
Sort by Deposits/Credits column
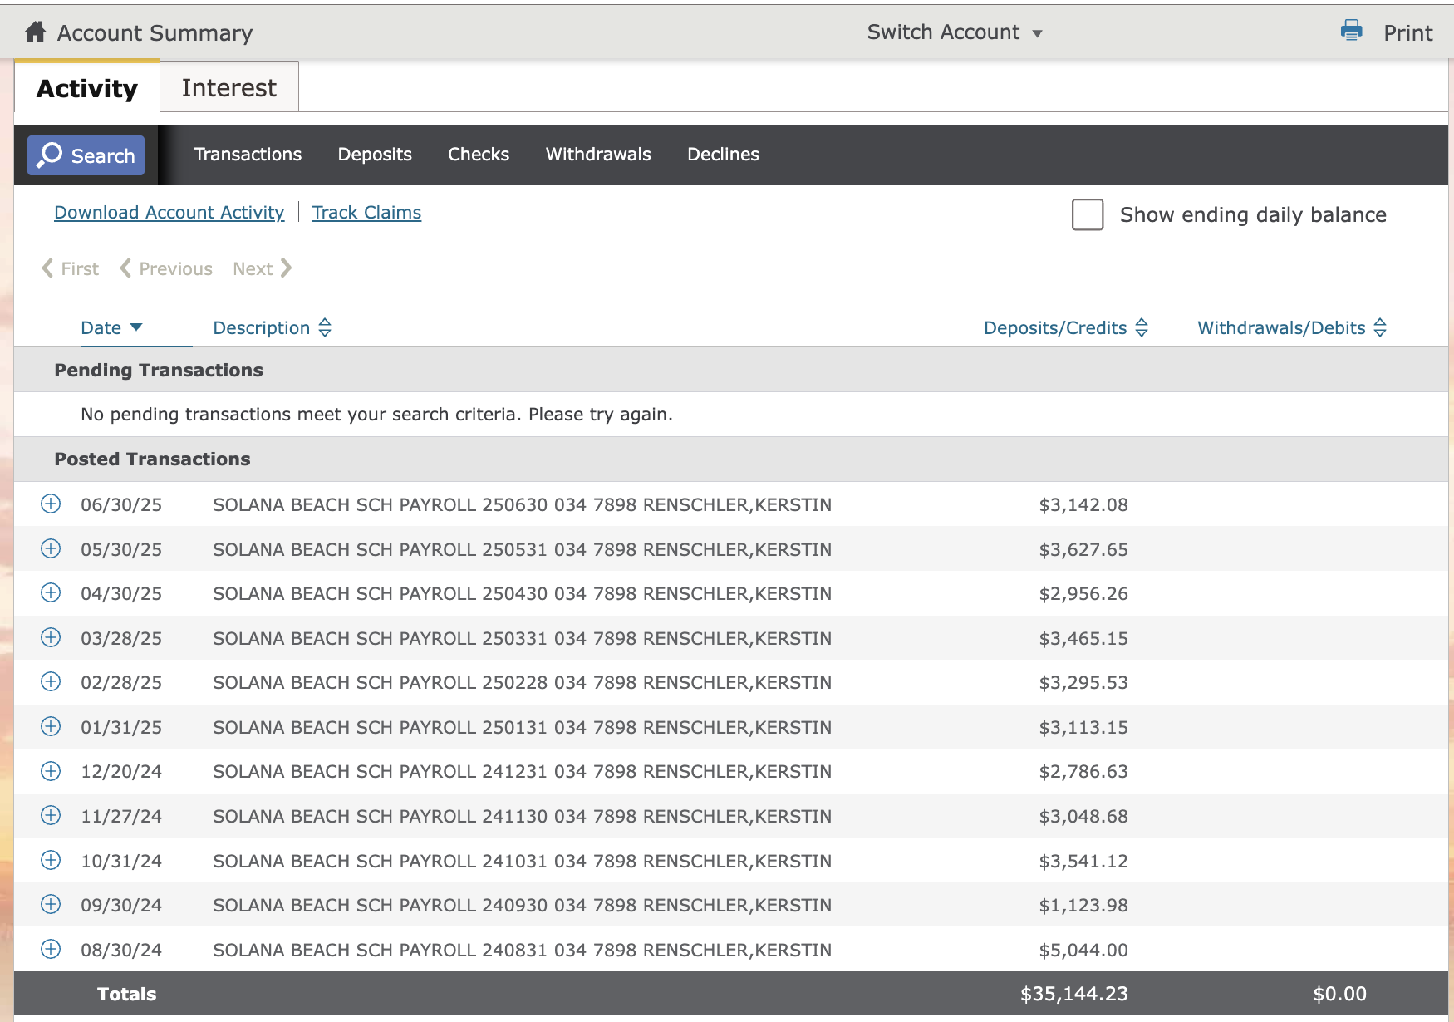1142,328
